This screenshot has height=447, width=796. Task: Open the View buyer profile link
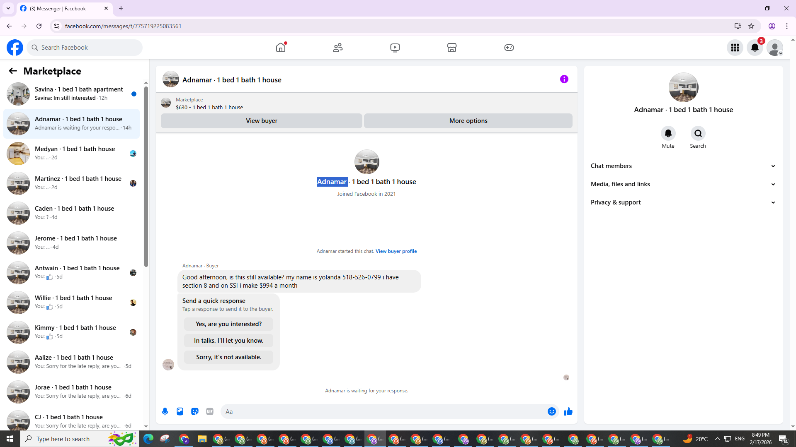(396, 251)
